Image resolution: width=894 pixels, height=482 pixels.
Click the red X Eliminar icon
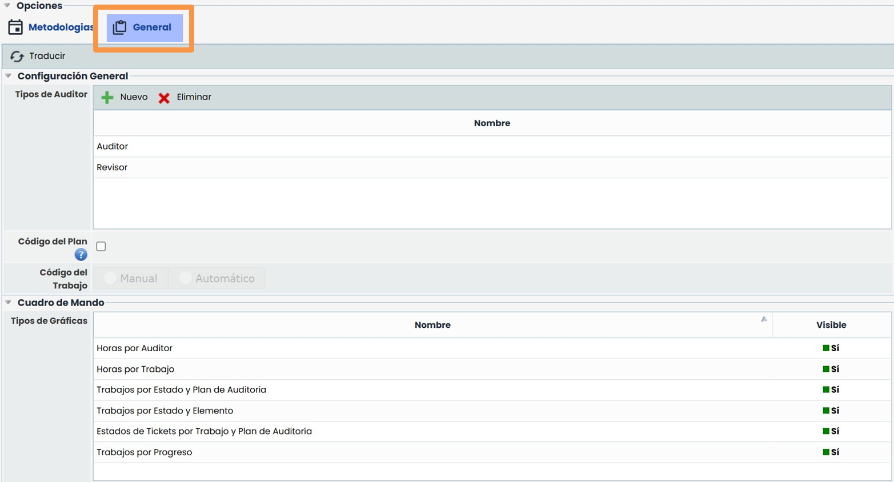click(164, 98)
